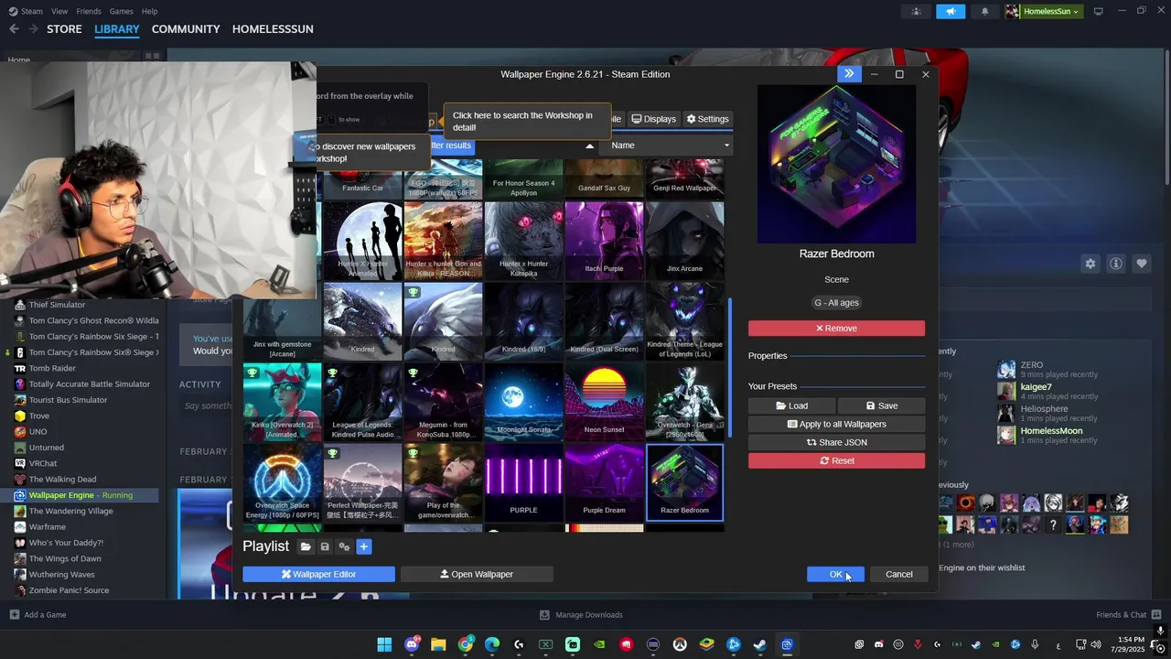Open Wallpaper Engine icon in the taskbar

pos(787,644)
